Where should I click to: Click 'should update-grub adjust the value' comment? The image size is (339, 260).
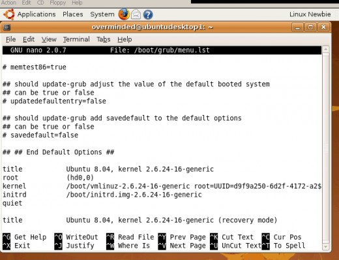click(x=136, y=84)
